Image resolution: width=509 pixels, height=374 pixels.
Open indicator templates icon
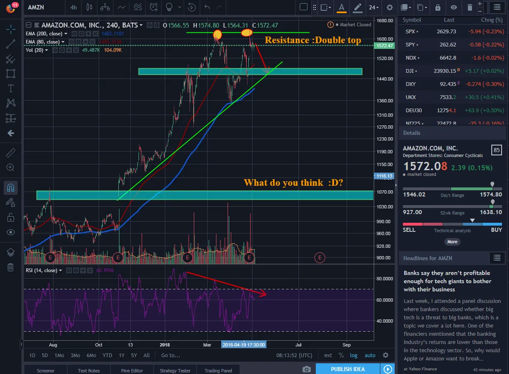pos(138,7)
